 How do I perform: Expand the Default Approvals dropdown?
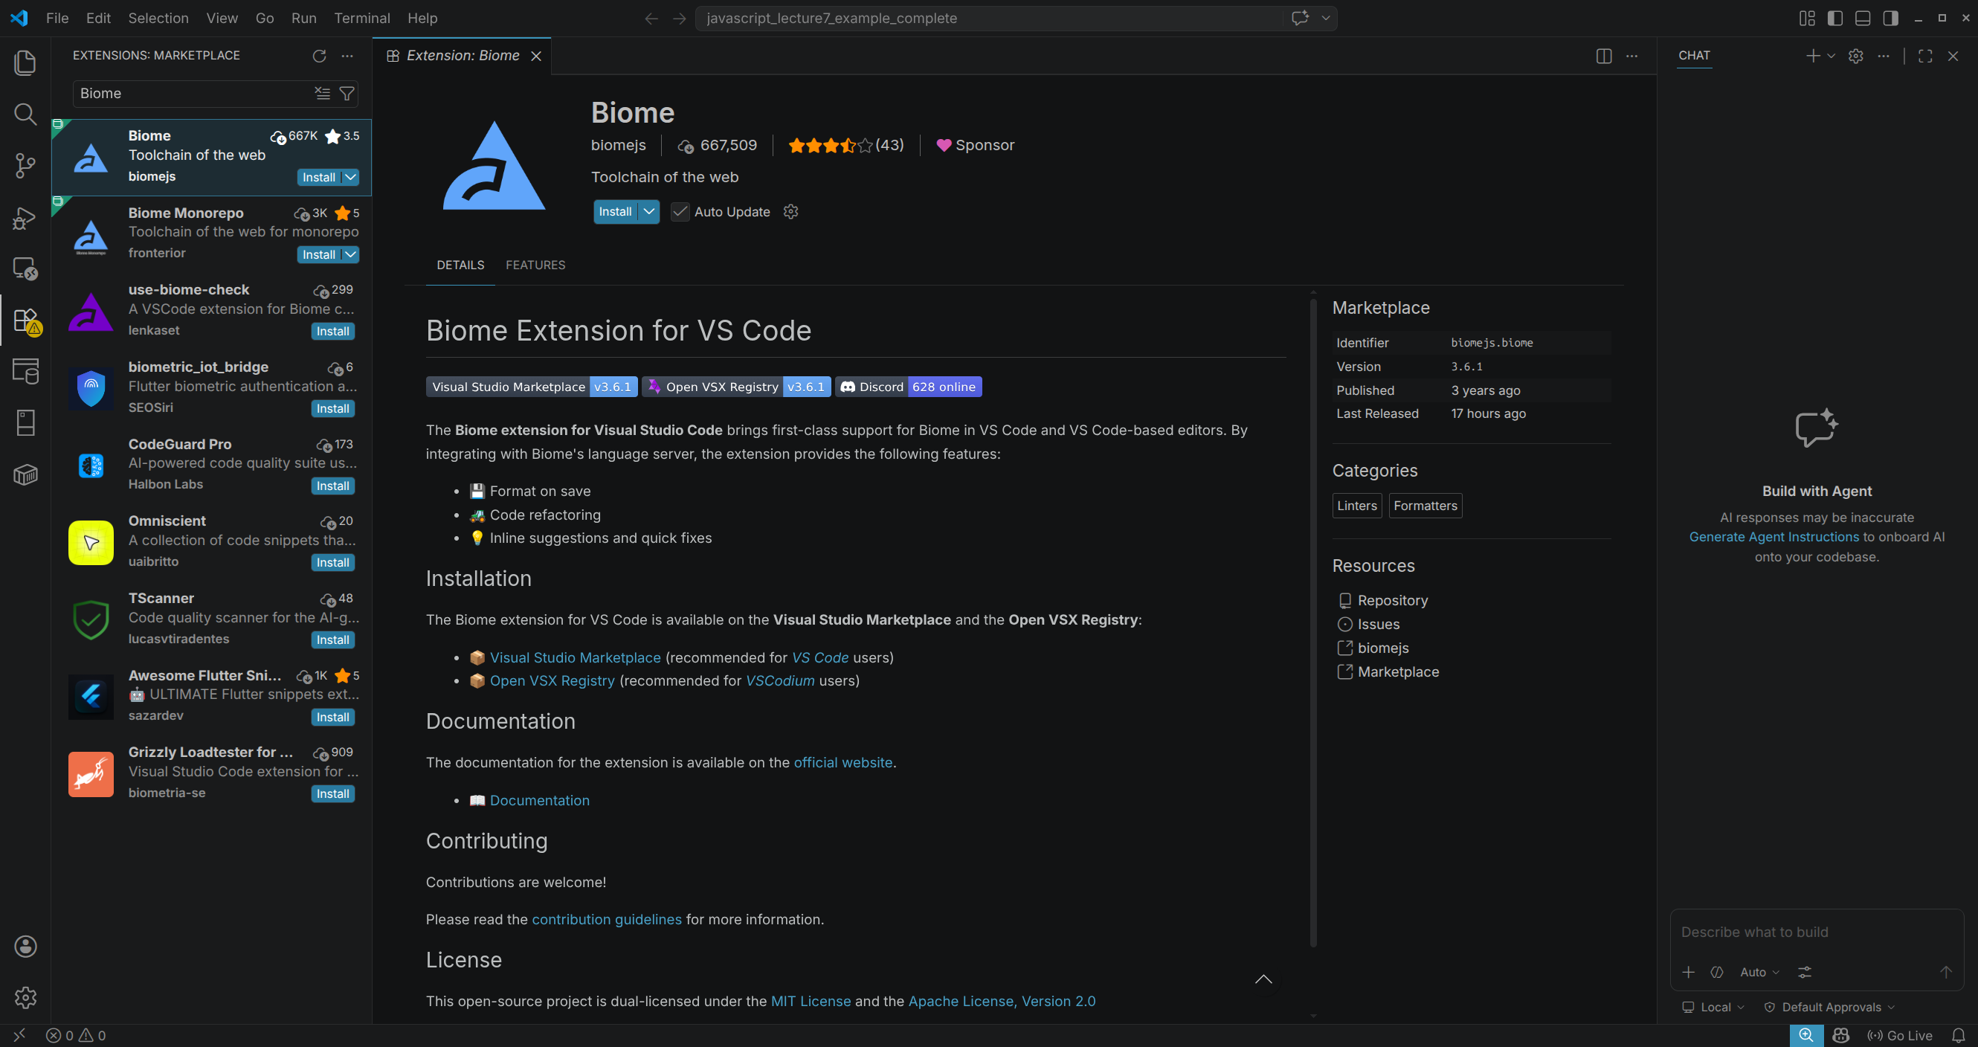point(1831,1007)
